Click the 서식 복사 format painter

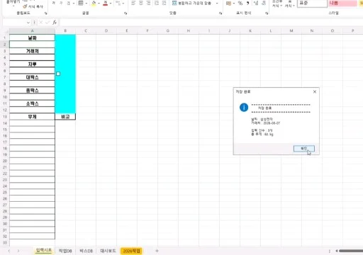pyautogui.click(x=33, y=6)
